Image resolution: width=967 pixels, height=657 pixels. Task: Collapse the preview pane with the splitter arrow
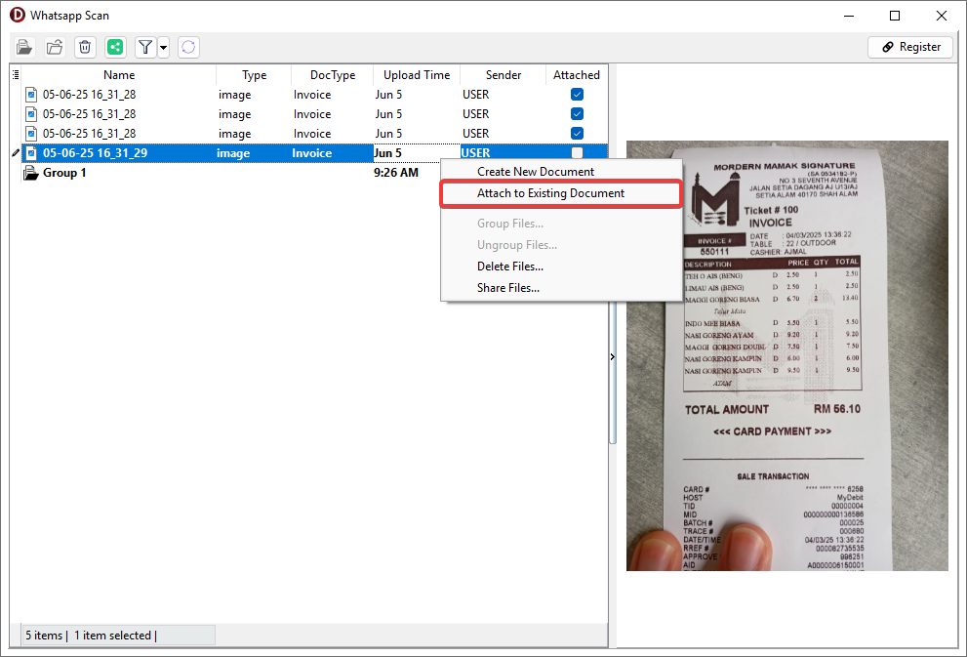coord(613,356)
